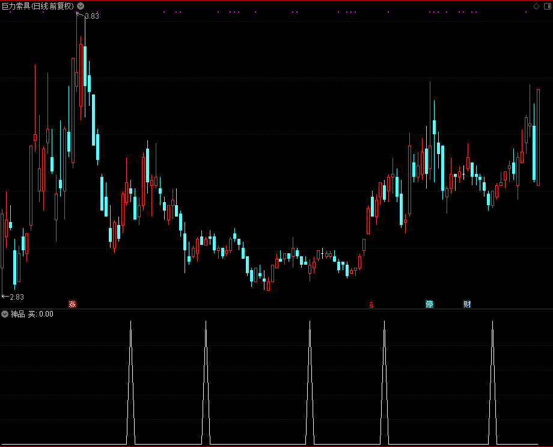The width and height of the screenshot is (553, 447).
Task: Click the diamond icon at top right
Action: point(536,6)
